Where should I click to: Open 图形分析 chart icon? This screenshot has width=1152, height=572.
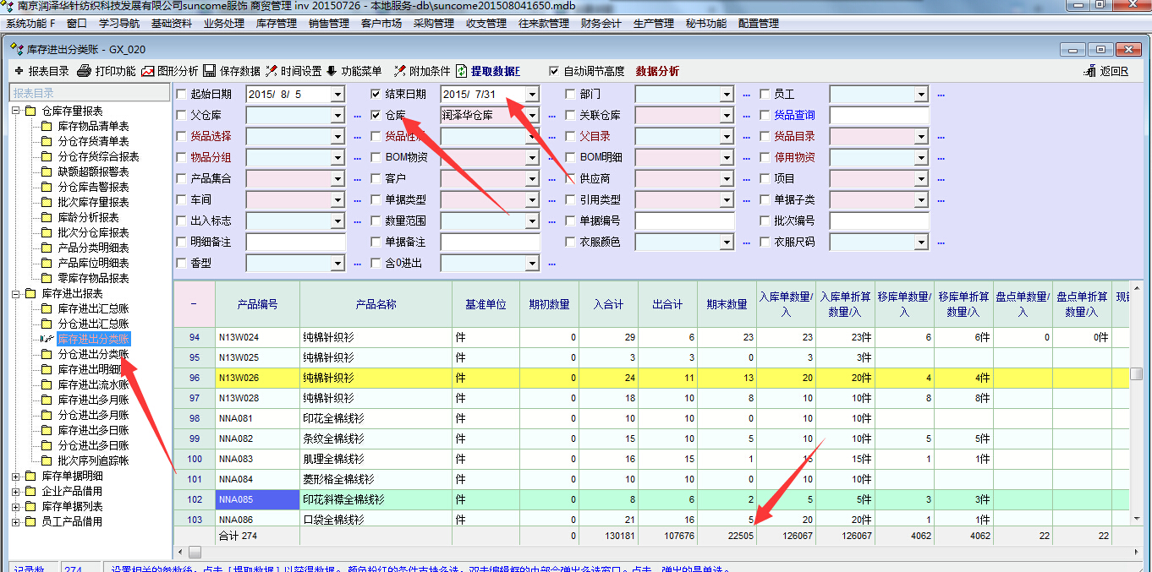148,72
